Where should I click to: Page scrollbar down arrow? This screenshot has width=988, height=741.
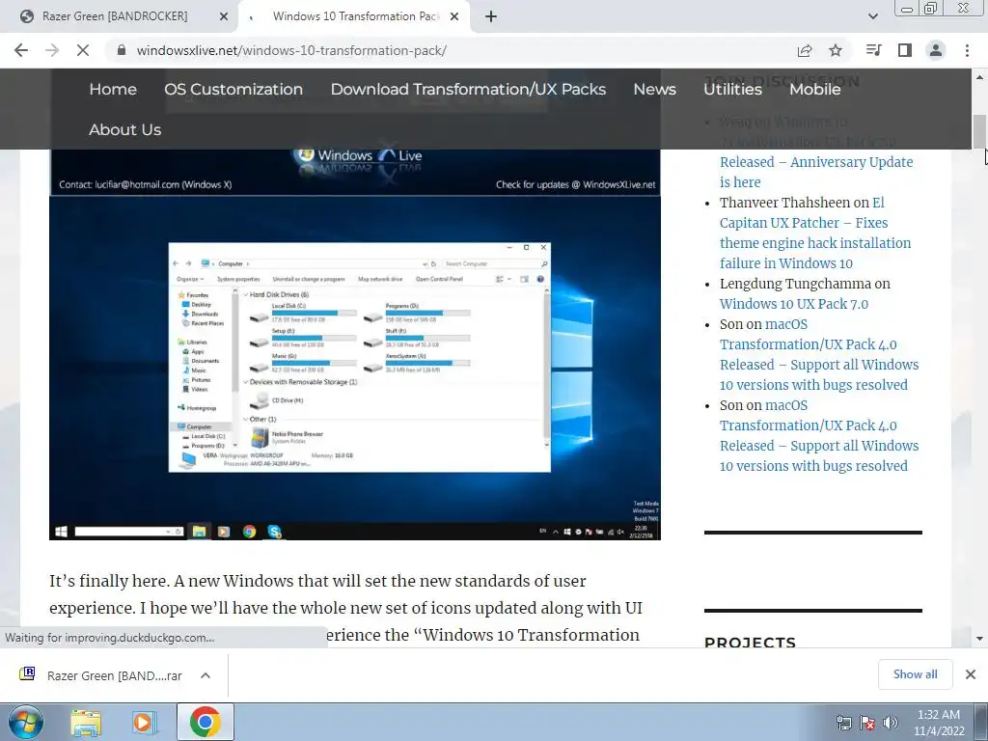coord(979,639)
